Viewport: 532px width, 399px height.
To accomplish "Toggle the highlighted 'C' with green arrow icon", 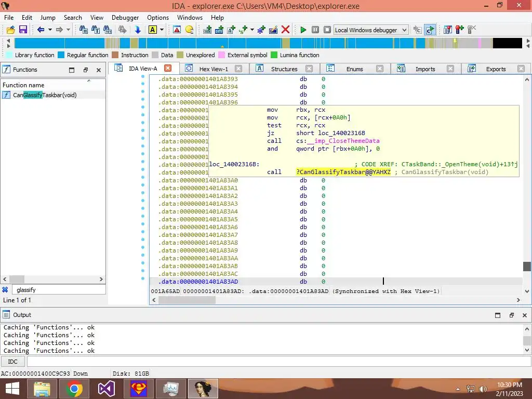I will [430, 30].
